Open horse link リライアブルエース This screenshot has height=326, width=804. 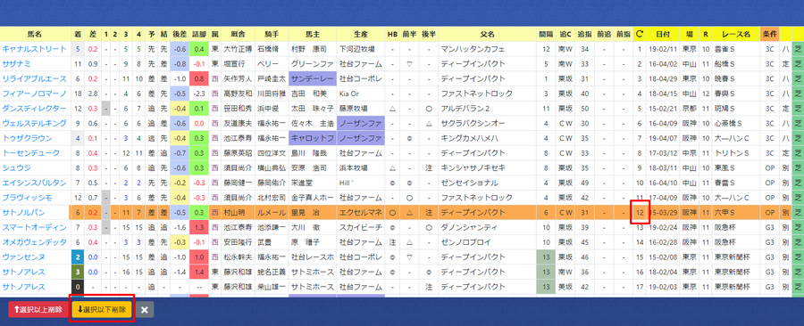34,78
